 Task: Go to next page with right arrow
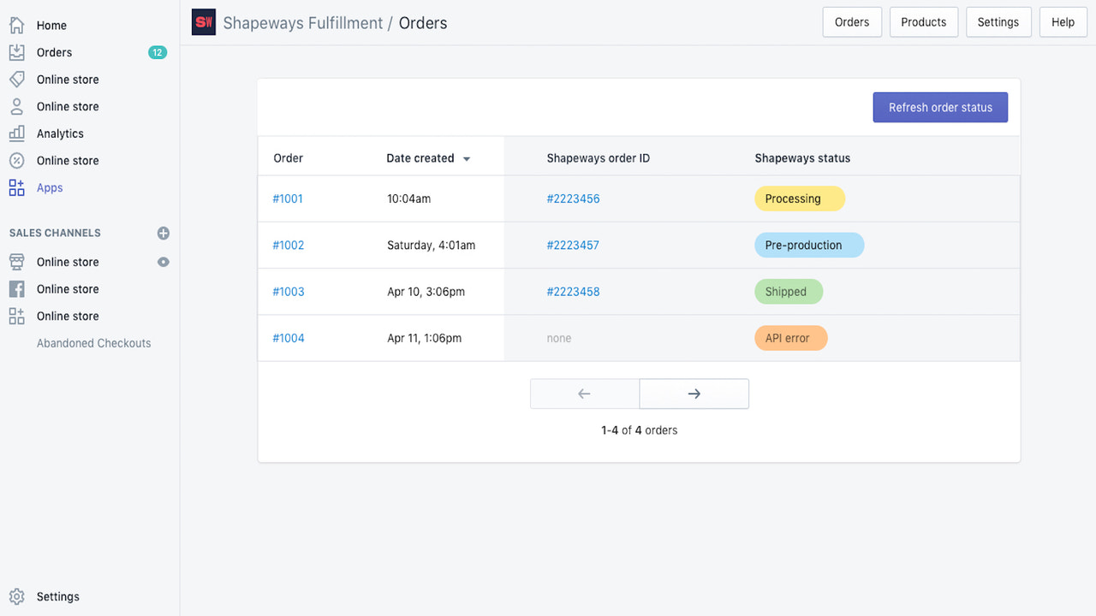point(694,394)
